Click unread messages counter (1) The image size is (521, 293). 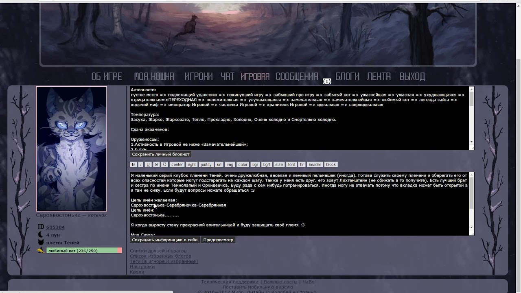[327, 81]
